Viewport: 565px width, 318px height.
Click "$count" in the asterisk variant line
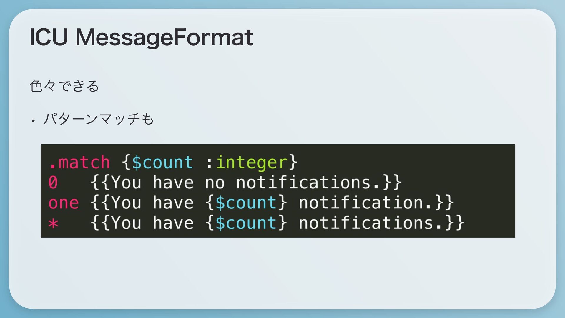246,223
